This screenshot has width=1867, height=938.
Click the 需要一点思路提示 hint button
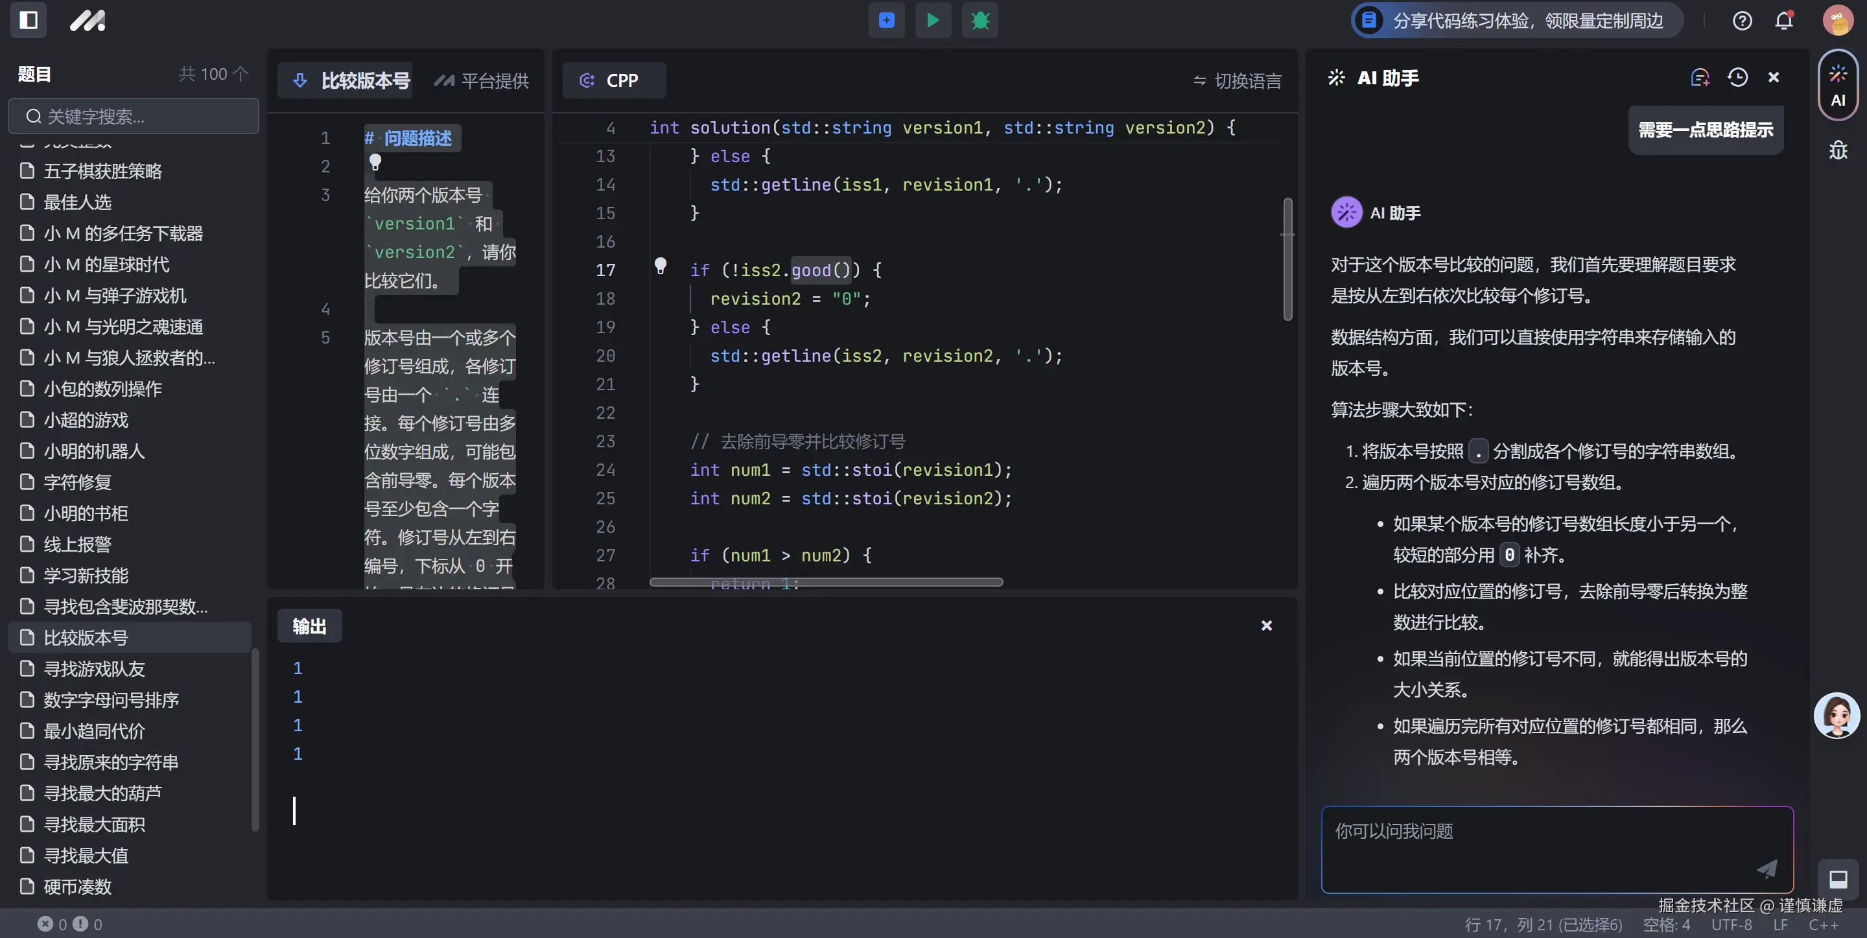click(x=1705, y=130)
